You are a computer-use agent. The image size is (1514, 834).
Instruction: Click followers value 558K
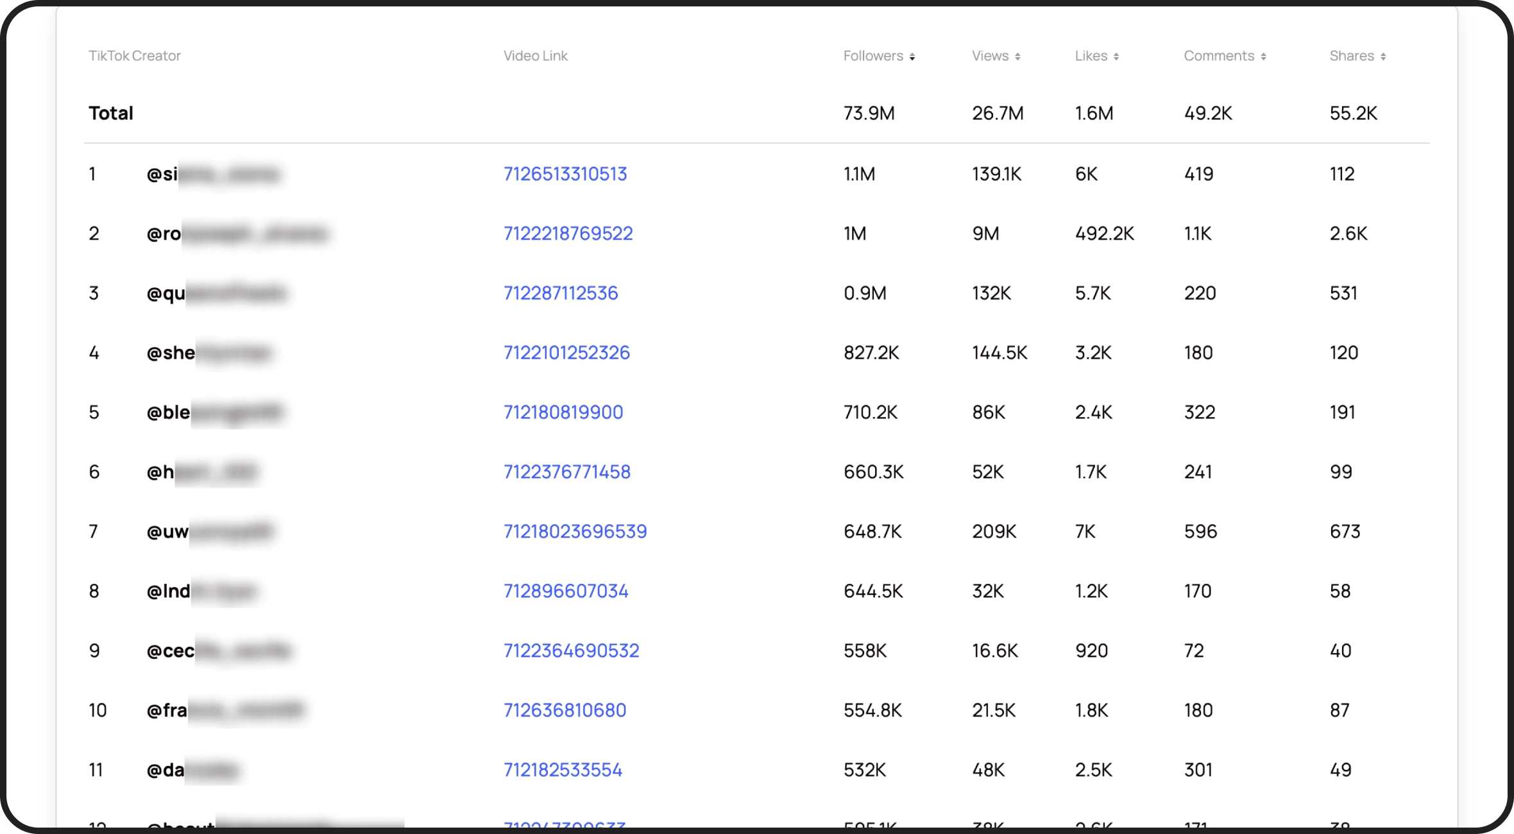pyautogui.click(x=865, y=651)
